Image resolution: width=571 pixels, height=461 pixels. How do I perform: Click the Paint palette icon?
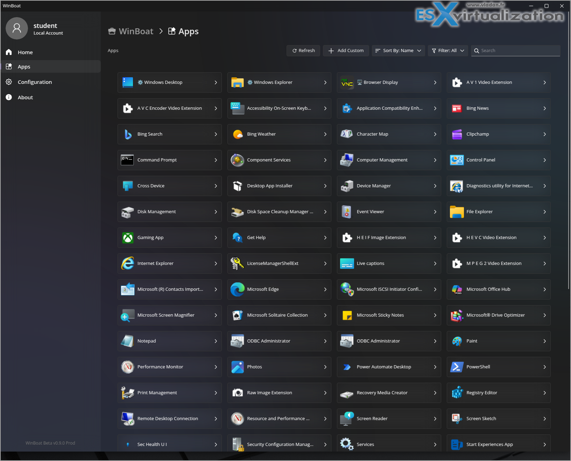tap(457, 341)
